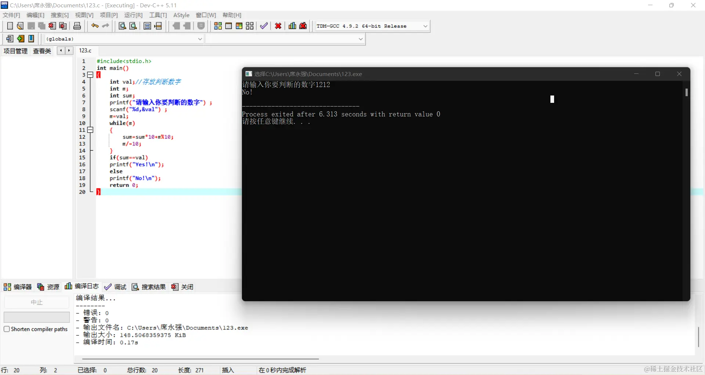Click the Profile Analysis chart icon
The height and width of the screenshot is (375, 705).
pos(292,26)
